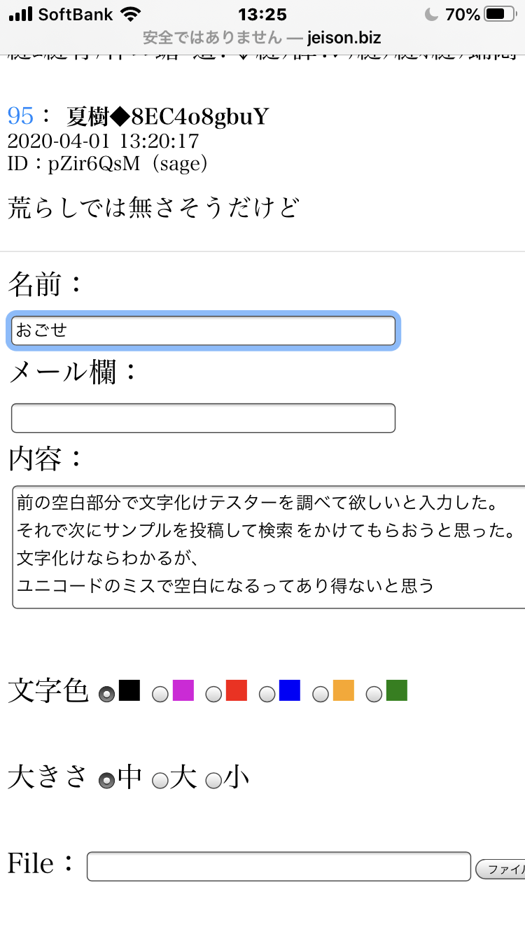Choose the magenta text color option
Screen dimensions: 525x934
click(x=160, y=694)
